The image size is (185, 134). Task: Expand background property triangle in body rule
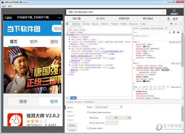coord(148,49)
